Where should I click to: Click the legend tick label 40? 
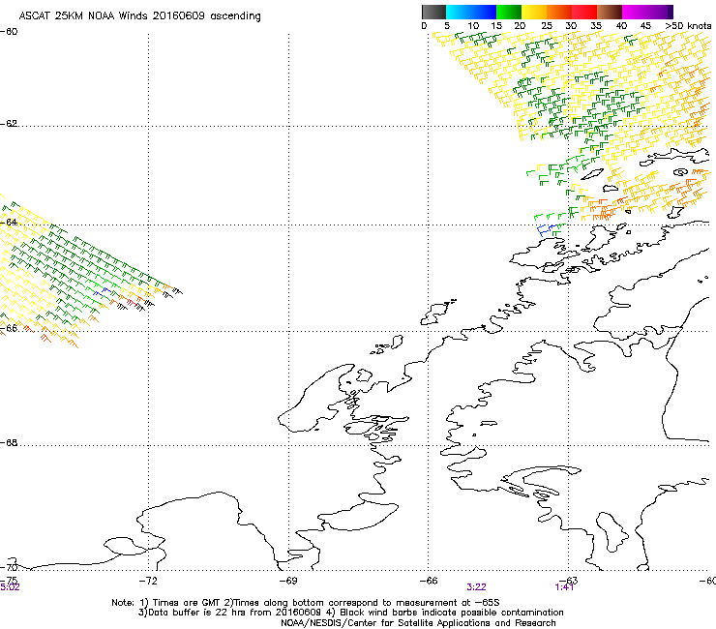point(621,26)
